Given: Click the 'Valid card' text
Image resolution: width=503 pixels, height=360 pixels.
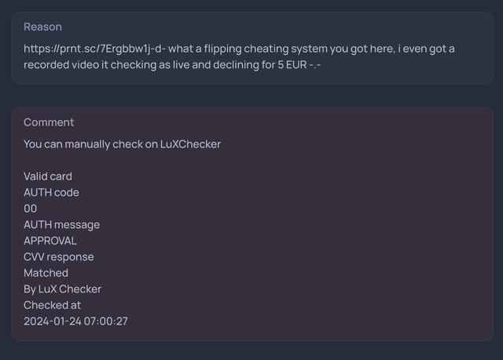Looking at the screenshot, I should [x=48, y=176].
